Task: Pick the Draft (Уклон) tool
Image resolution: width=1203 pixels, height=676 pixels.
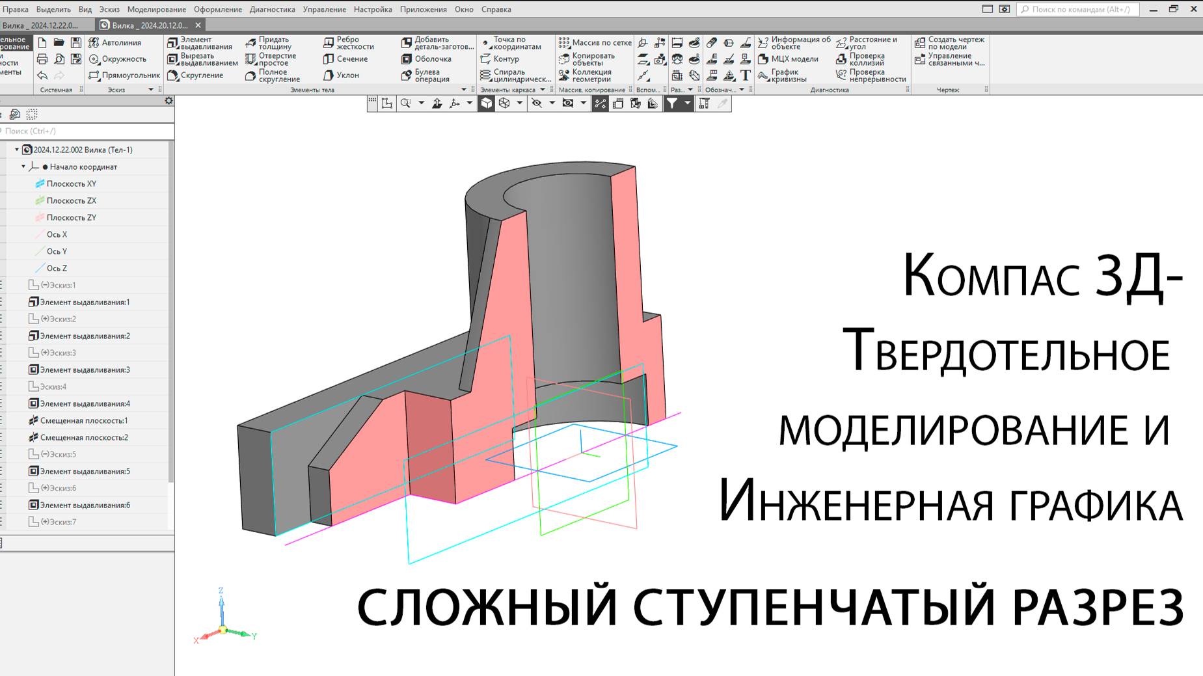Action: click(341, 75)
